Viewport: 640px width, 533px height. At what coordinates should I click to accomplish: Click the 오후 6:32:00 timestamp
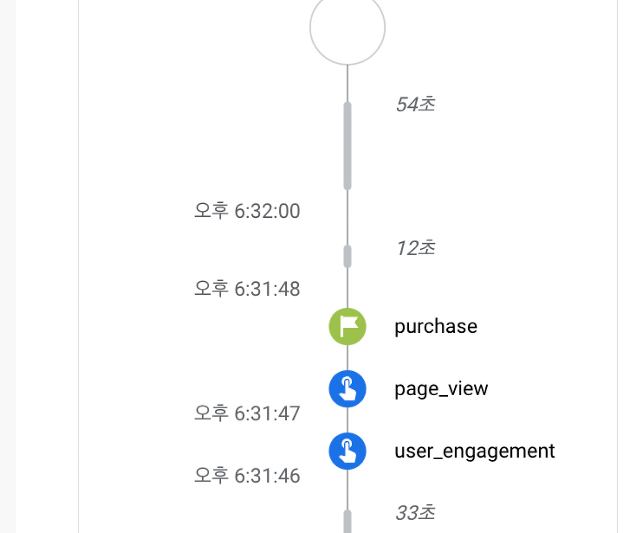point(247,211)
